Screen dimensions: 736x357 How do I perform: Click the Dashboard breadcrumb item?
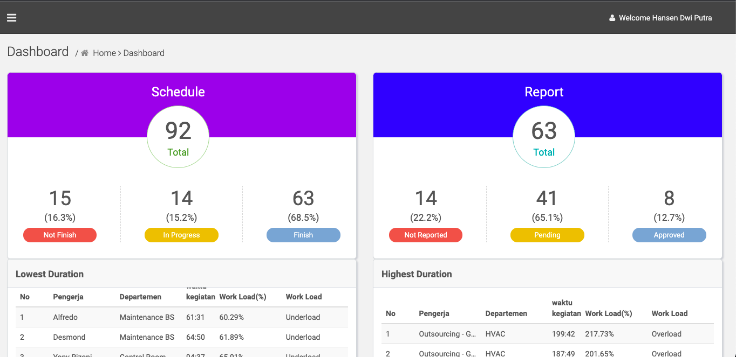(144, 53)
